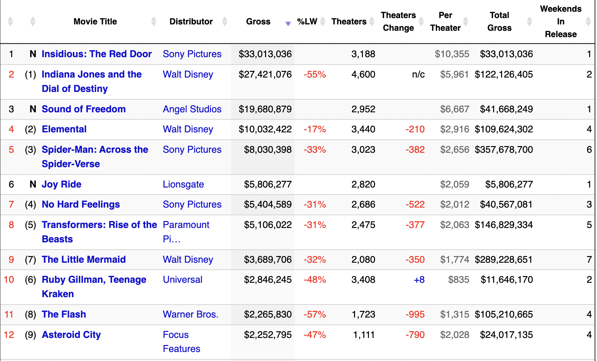The width and height of the screenshot is (597, 361).
Task: Select per theater value $10,355
Action: (x=452, y=54)
